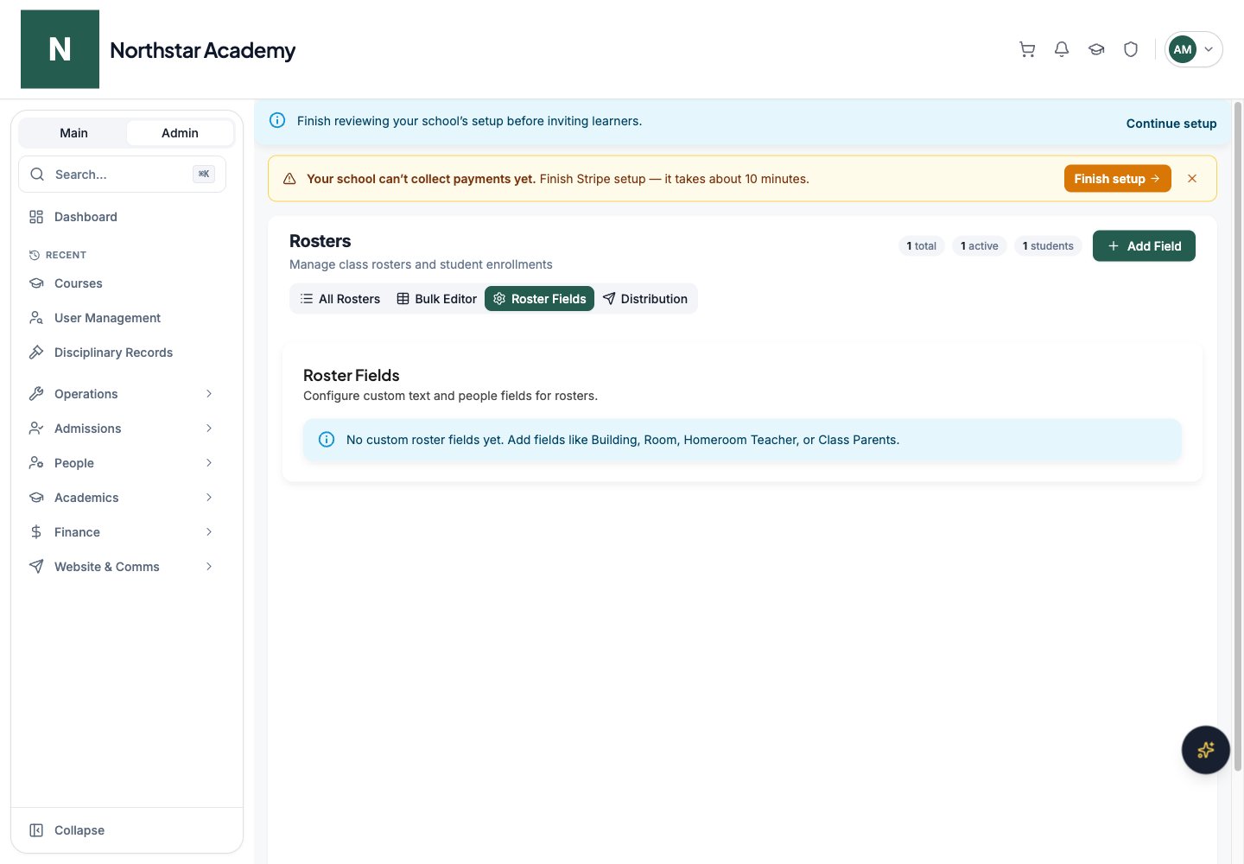
Task: Open the AM account menu dropdown
Action: pyautogui.click(x=1194, y=49)
